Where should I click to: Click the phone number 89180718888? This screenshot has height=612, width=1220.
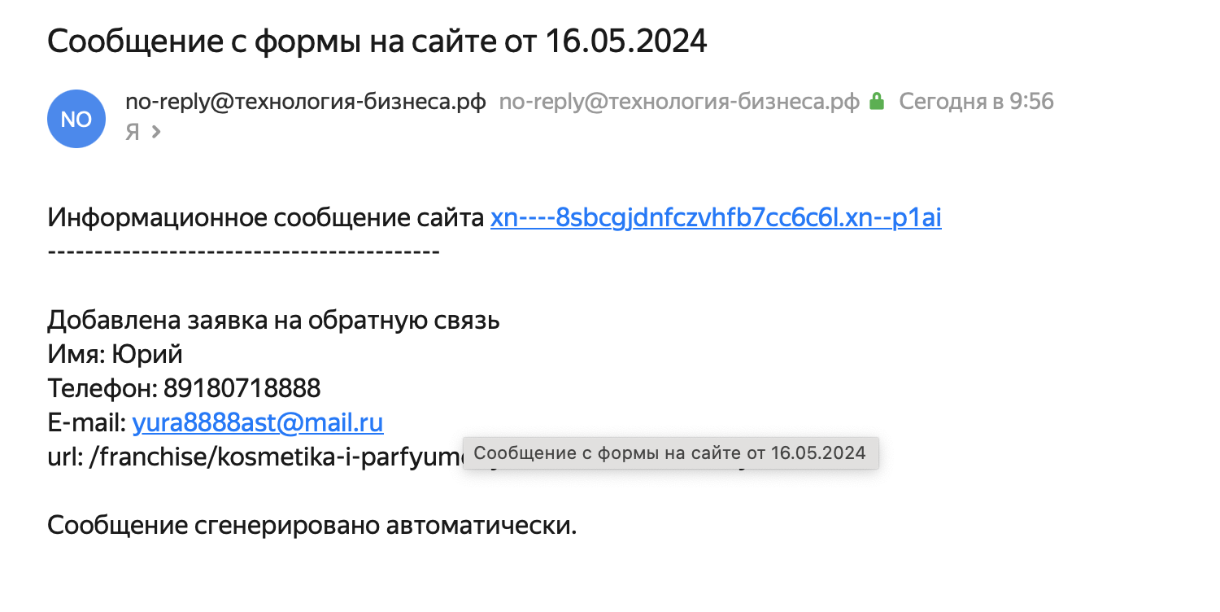(x=242, y=389)
